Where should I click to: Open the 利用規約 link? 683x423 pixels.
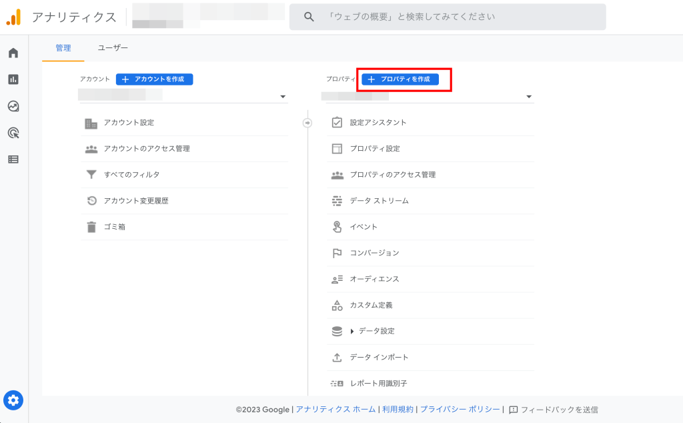[398, 410]
